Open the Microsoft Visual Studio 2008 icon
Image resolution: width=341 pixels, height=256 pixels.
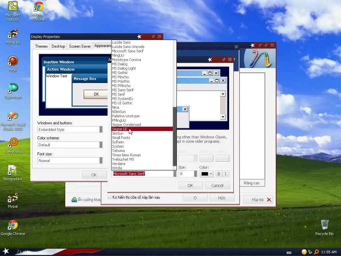pyautogui.click(x=13, y=121)
